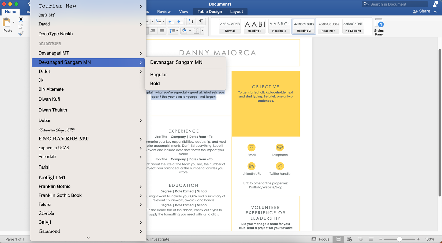Choose Bold in Devanagari Sangam MN submenu
442x243 pixels.
click(155, 83)
